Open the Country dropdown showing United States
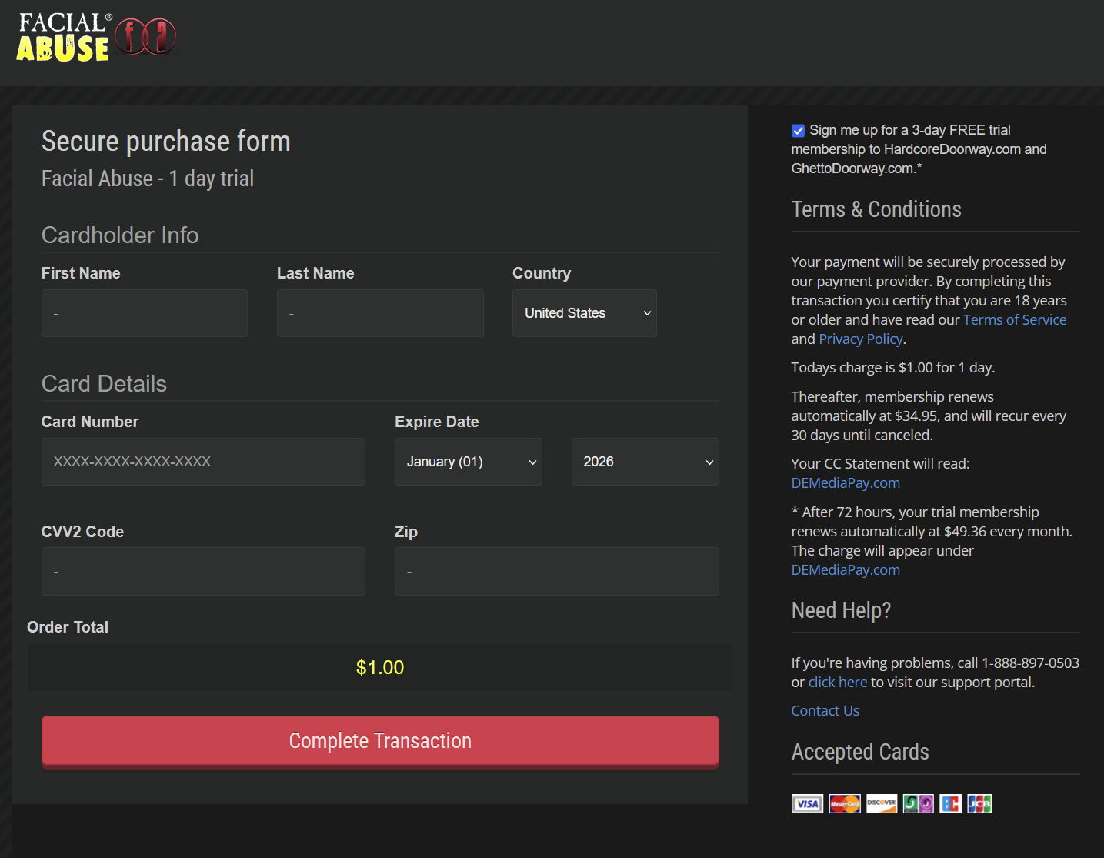1104x858 pixels. click(x=585, y=313)
